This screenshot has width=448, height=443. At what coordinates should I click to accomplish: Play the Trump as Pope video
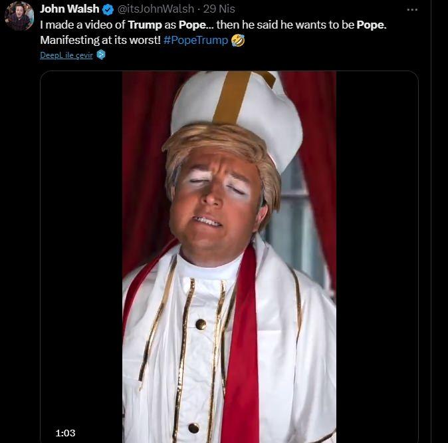(229, 257)
